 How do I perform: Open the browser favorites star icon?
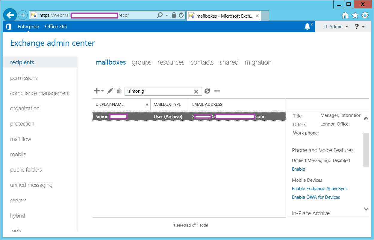355,15
